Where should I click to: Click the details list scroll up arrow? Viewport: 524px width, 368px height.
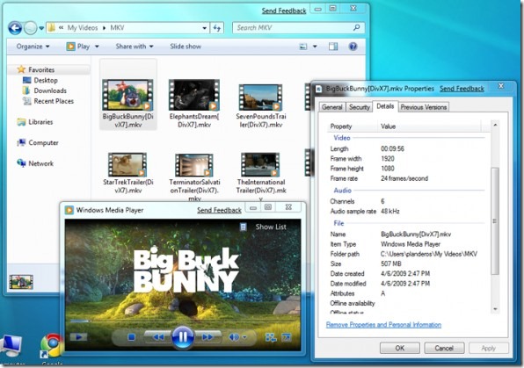[495, 125]
